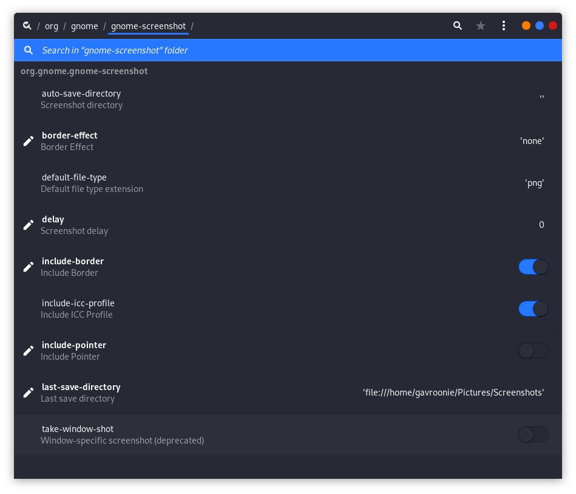Image resolution: width=576 pixels, height=494 pixels.
Task: Bookmark this location with star icon
Action: 481,26
